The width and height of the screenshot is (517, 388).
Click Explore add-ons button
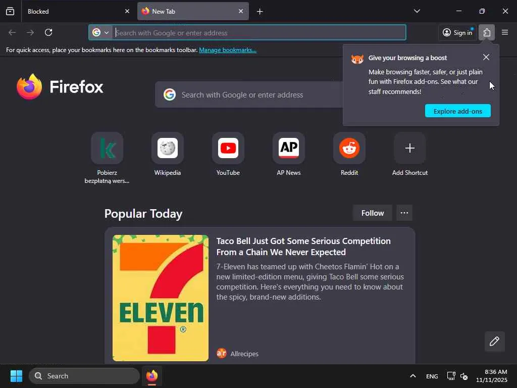tap(457, 111)
